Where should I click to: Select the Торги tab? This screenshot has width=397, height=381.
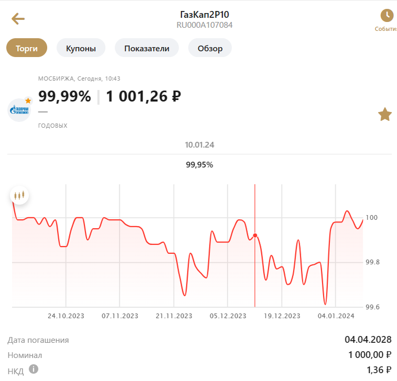tap(27, 48)
